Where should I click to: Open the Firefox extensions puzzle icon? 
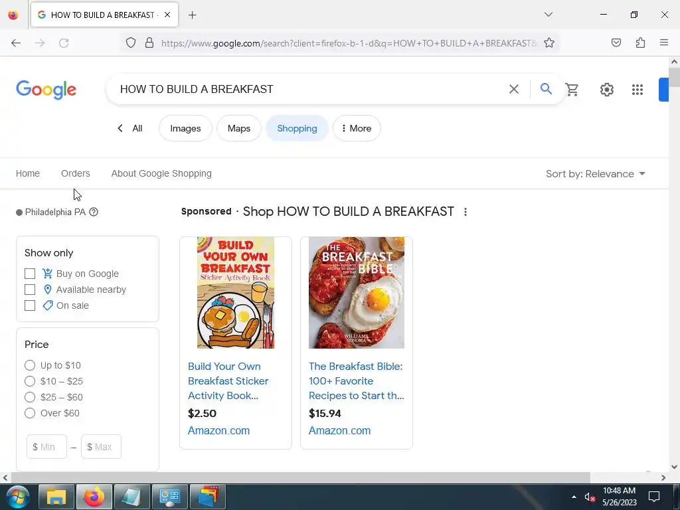coord(640,42)
